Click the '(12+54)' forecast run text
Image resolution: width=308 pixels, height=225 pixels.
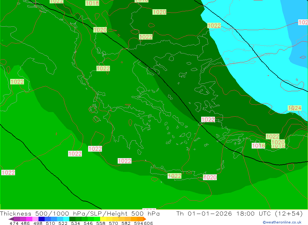coord(289,213)
